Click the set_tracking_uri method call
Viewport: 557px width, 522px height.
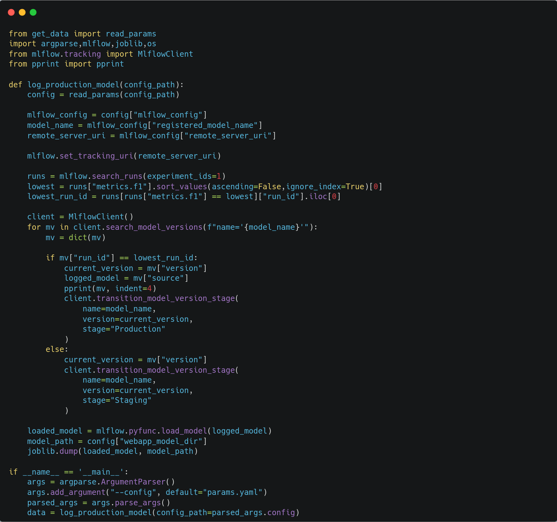coord(96,156)
